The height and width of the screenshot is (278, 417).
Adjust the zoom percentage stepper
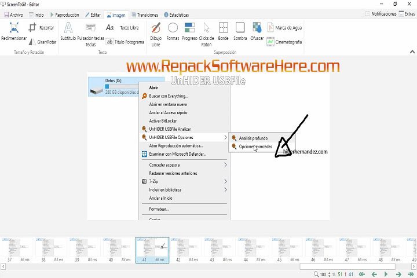(330, 275)
